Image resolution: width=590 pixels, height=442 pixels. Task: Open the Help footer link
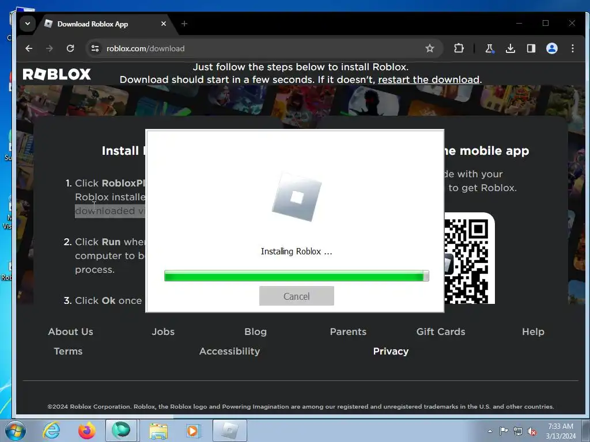tap(533, 331)
